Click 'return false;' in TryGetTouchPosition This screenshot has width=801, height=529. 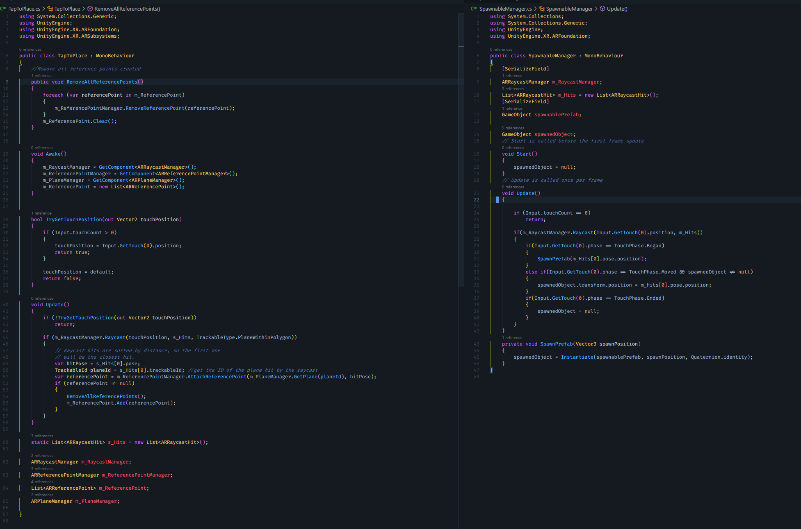[62, 278]
